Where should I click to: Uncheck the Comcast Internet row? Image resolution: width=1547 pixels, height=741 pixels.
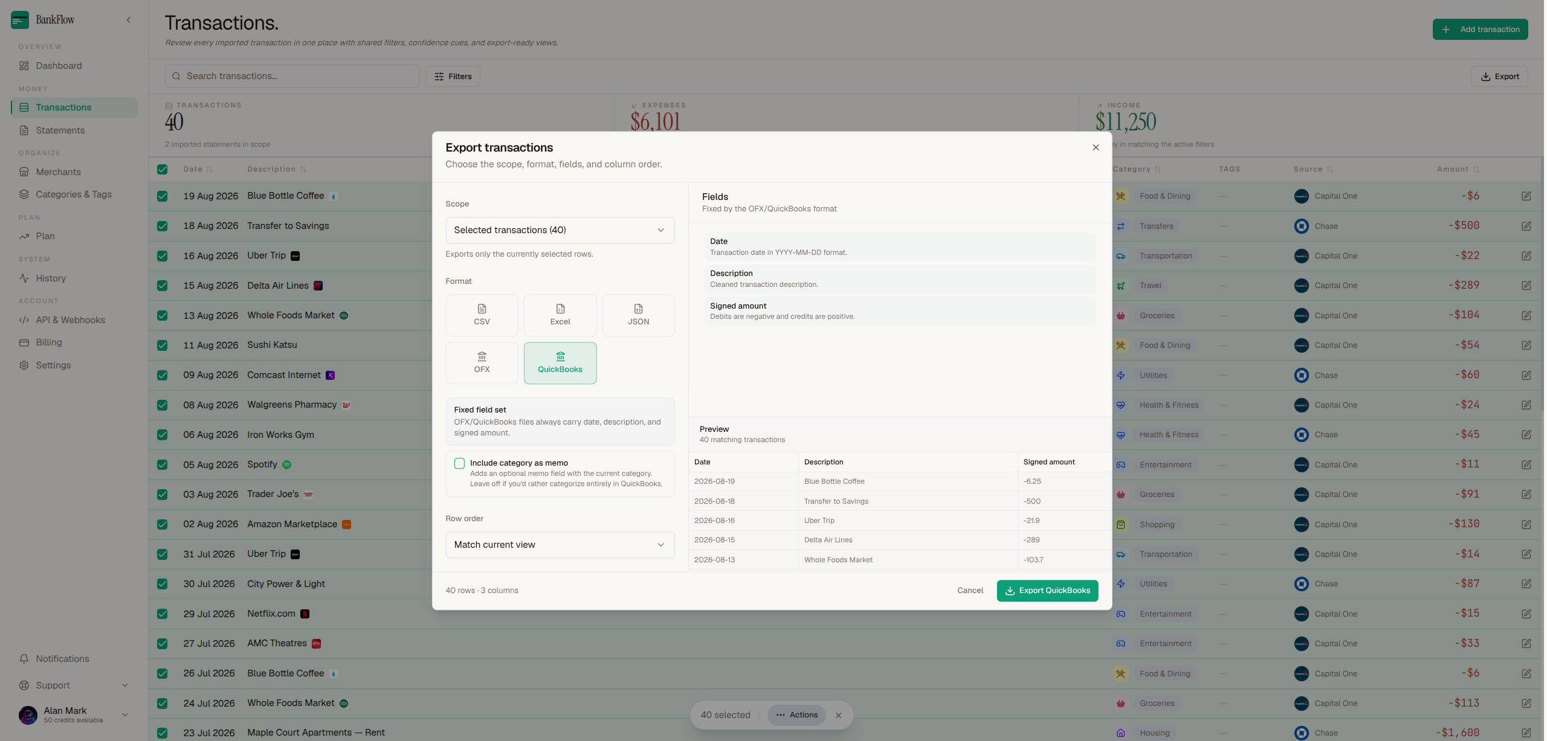162,375
